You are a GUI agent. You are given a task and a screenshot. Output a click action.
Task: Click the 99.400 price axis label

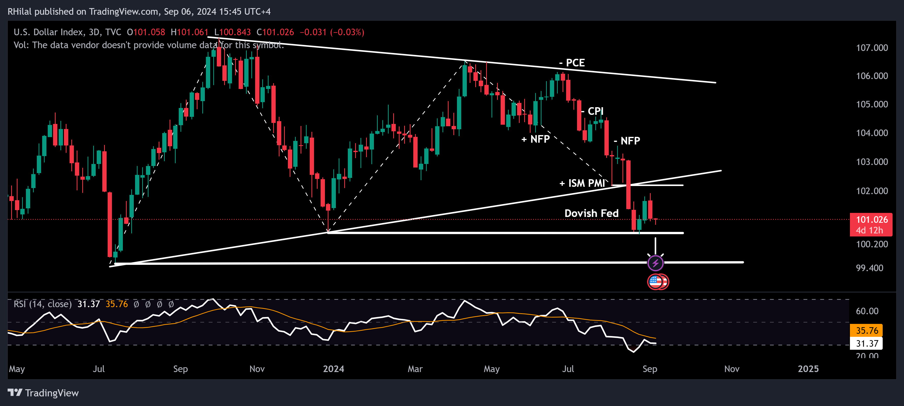(x=869, y=268)
